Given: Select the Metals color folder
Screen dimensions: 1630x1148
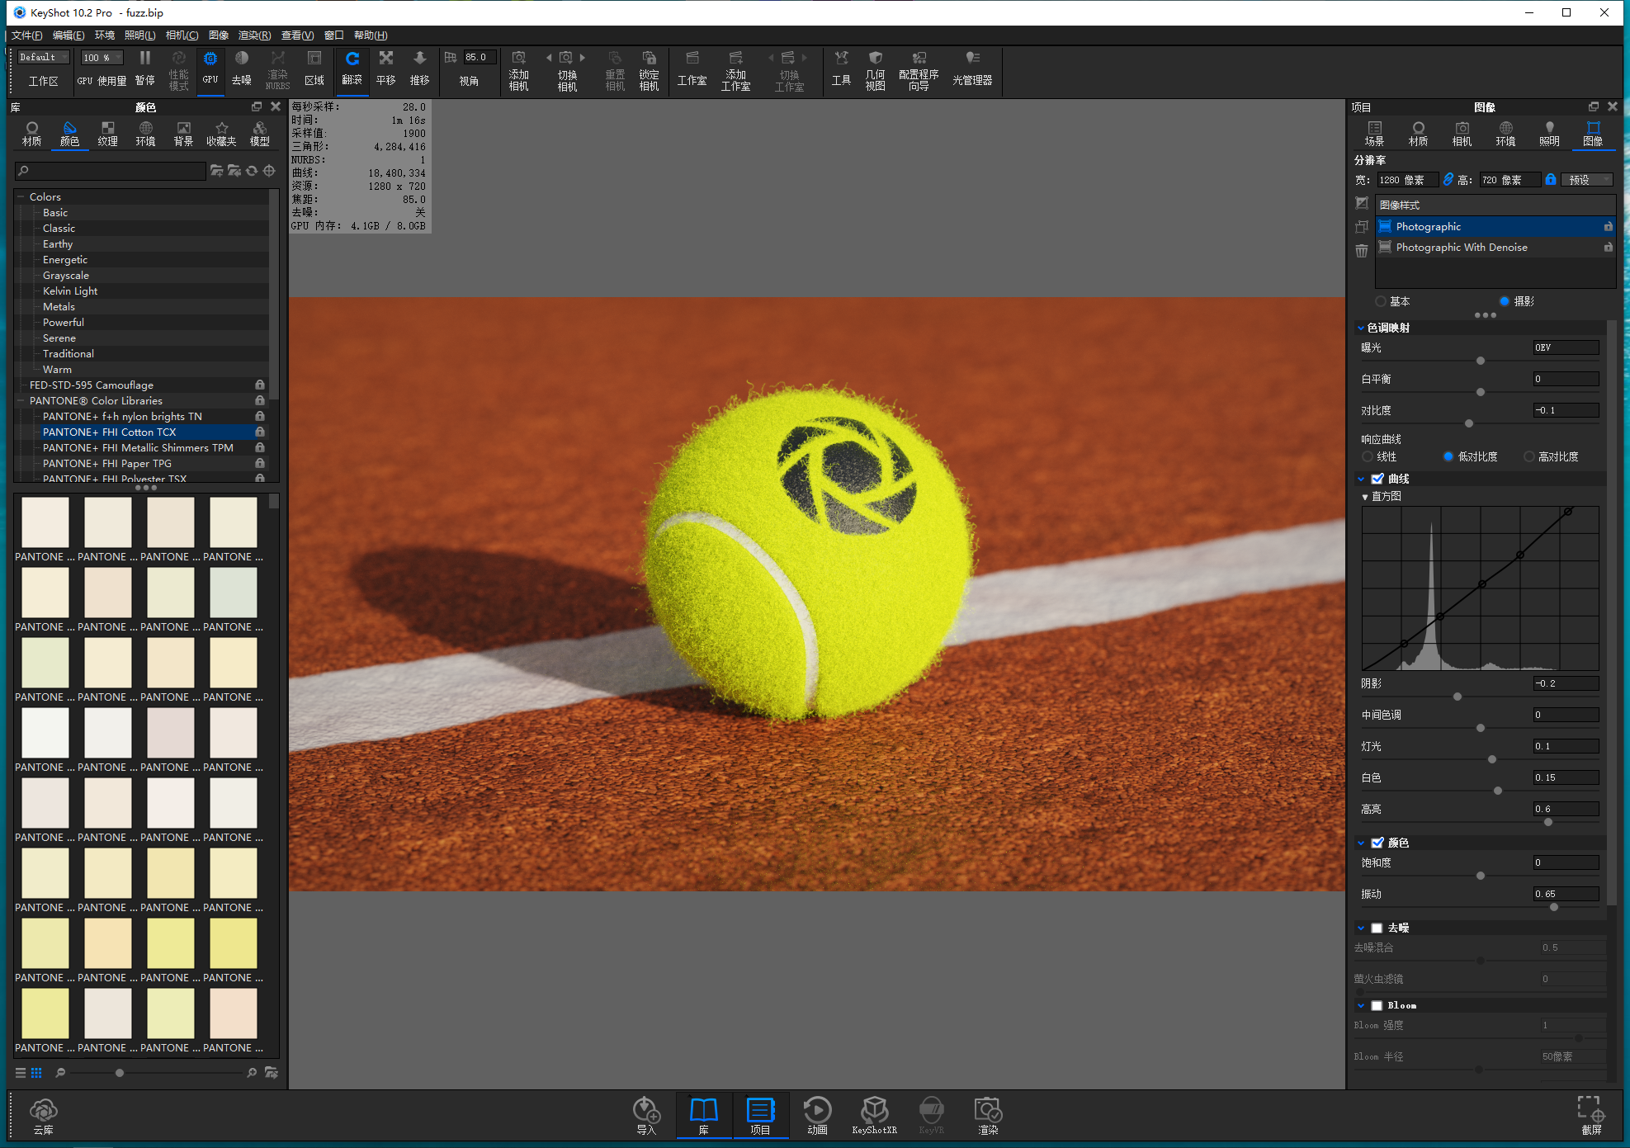Looking at the screenshot, I should point(59,307).
